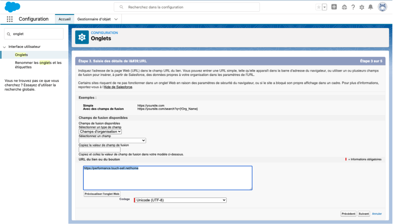Open the favorites star icon
This screenshot has height=224, width=393.
click(319, 7)
